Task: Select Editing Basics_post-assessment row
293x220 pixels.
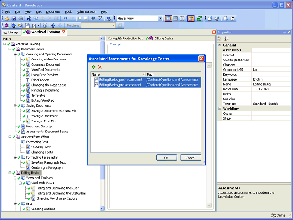Action: point(146,80)
